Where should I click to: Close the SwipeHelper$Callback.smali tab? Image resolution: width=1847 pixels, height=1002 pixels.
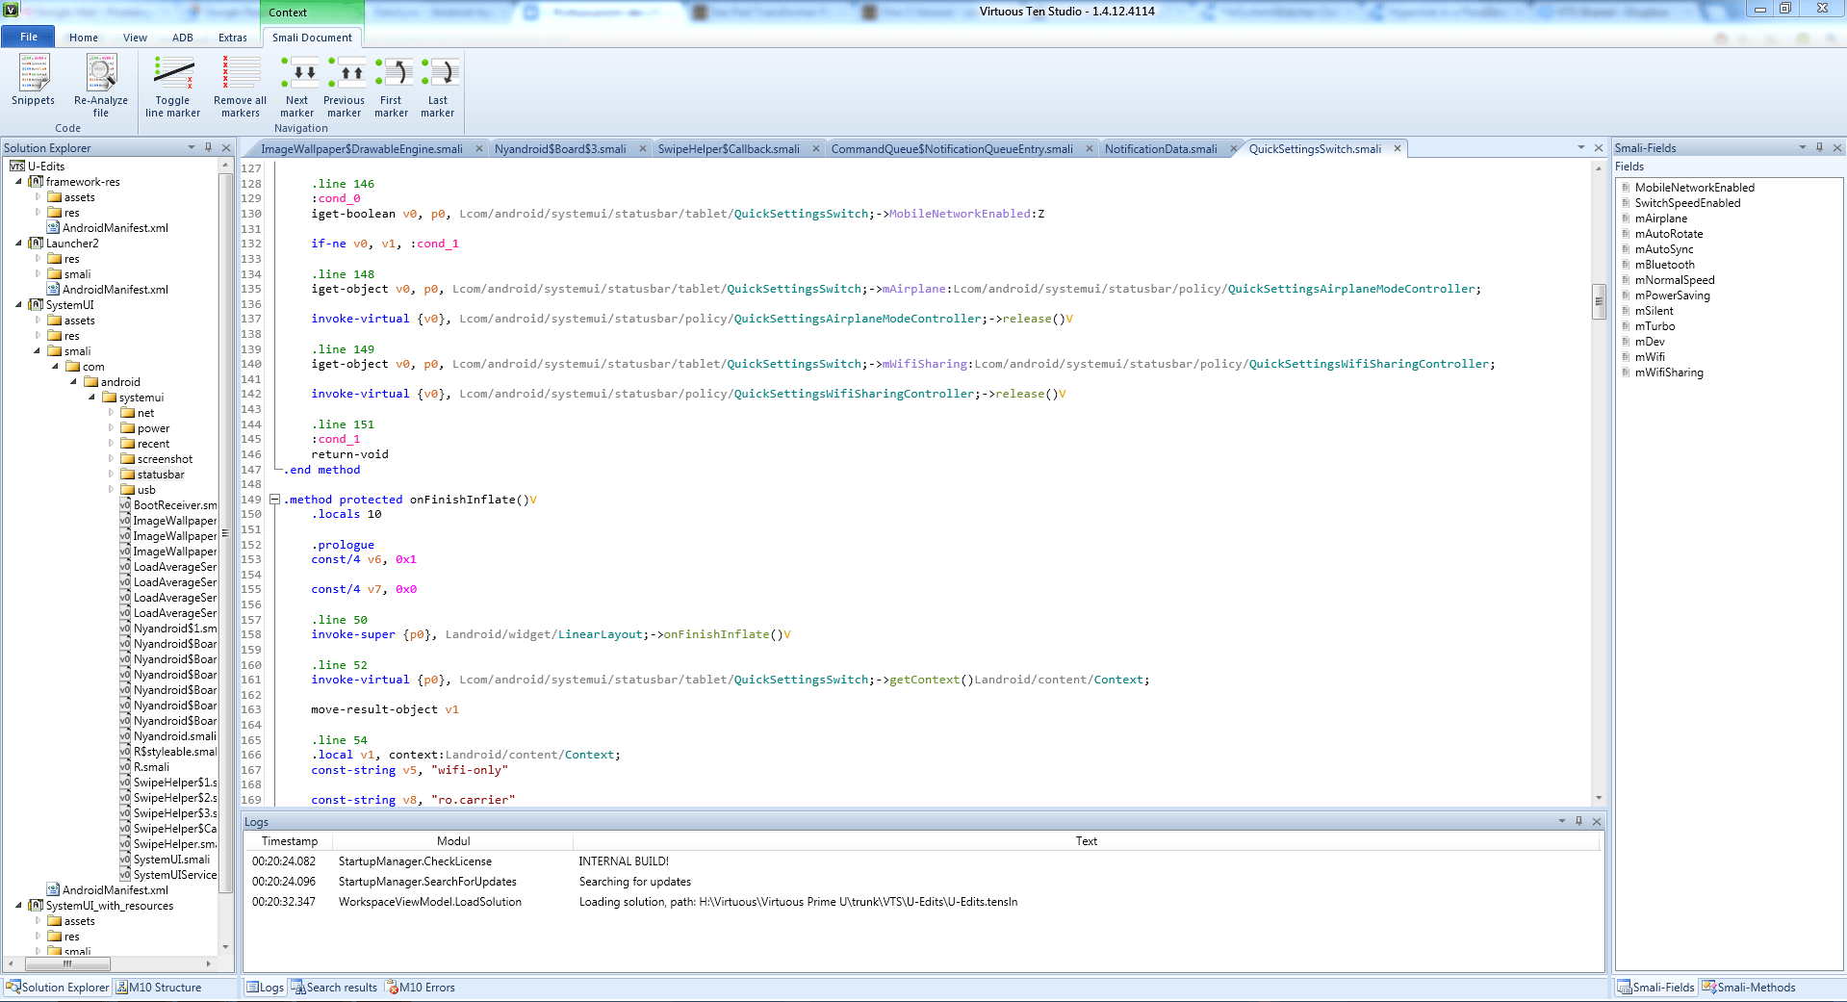816,148
